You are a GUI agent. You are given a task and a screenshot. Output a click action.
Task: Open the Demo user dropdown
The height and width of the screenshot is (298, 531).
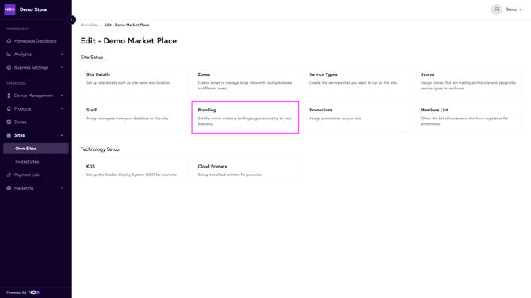pos(514,9)
